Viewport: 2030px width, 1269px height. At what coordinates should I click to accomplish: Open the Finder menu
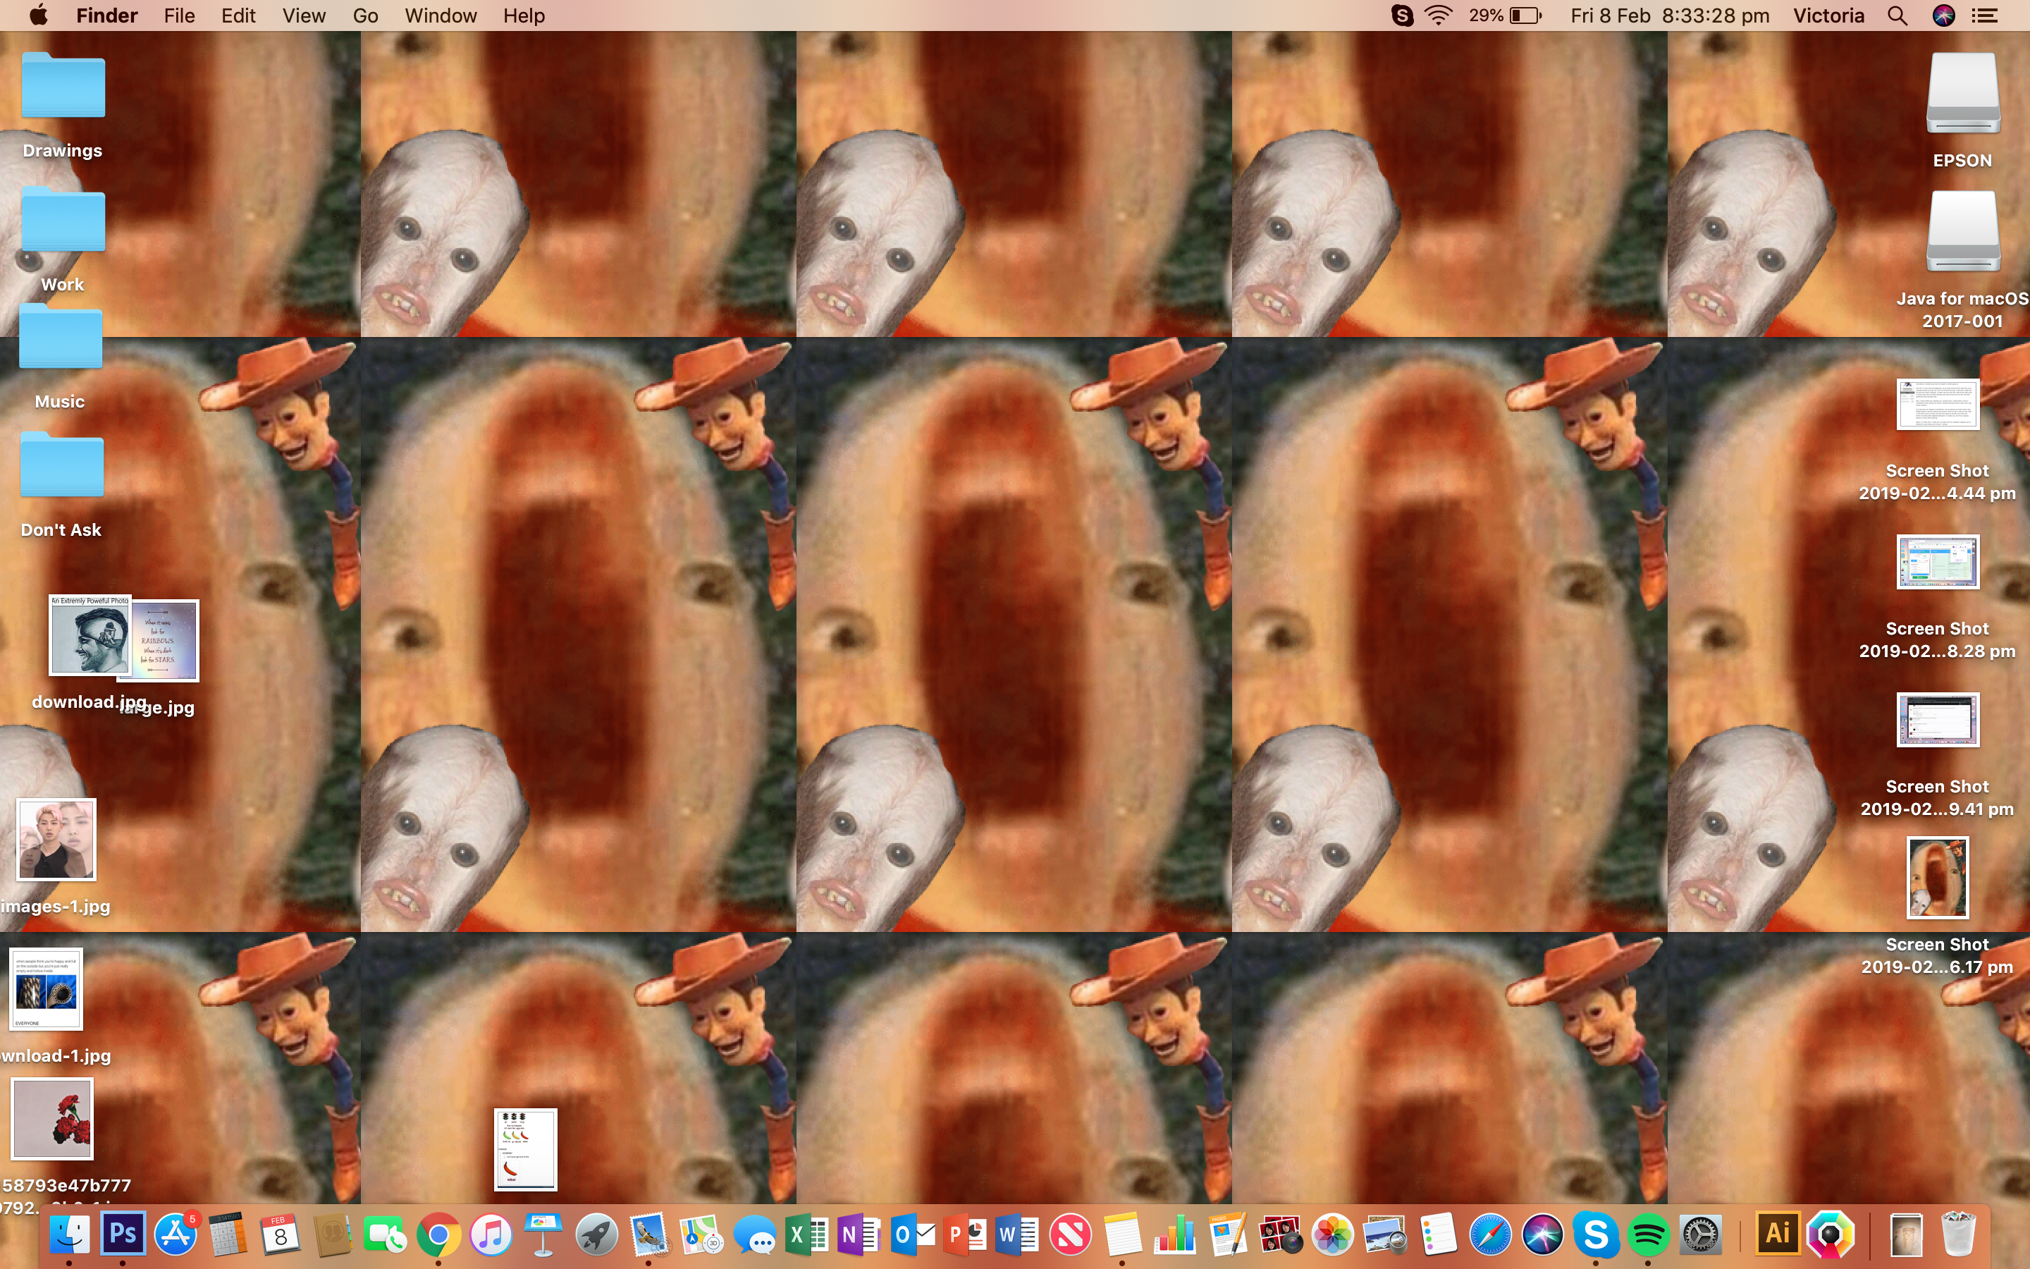point(106,15)
